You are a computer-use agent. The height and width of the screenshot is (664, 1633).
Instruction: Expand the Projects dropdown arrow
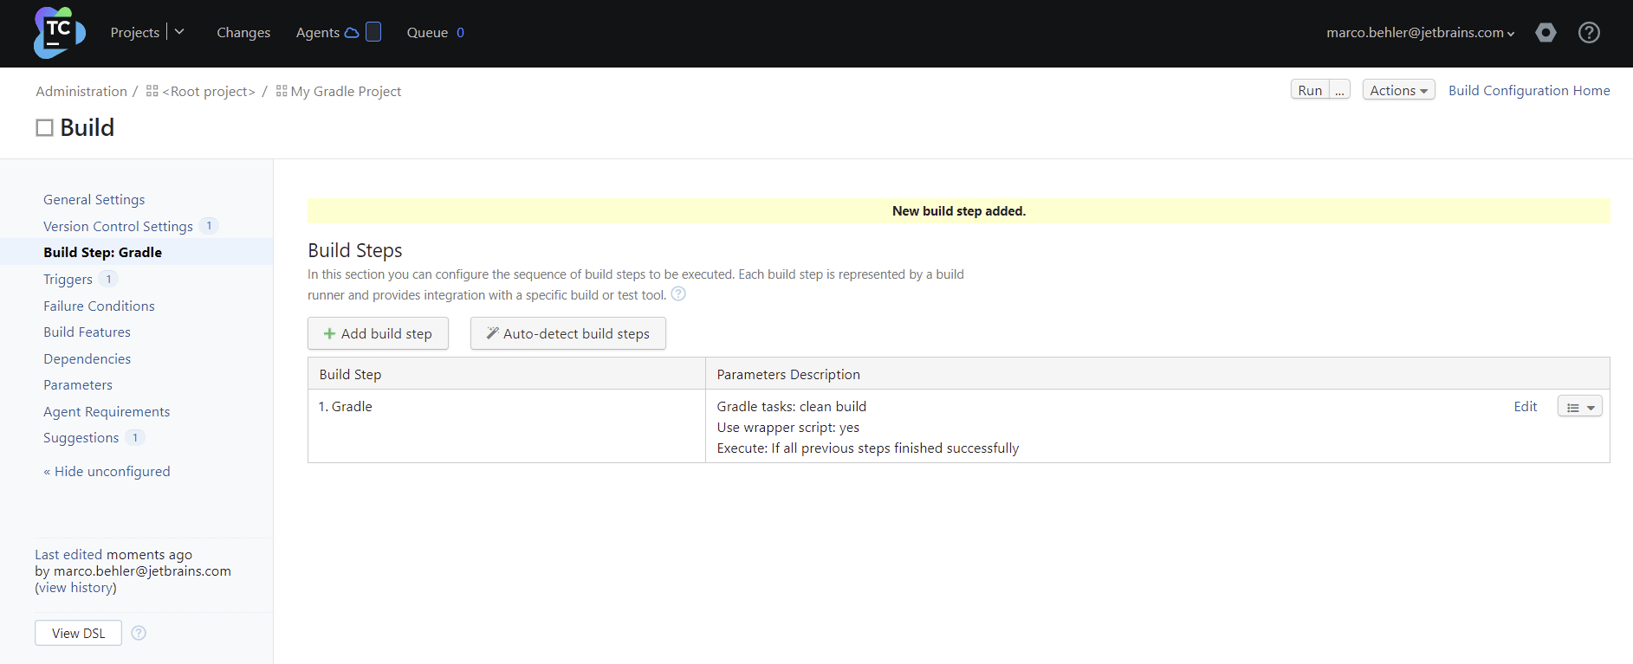click(179, 32)
